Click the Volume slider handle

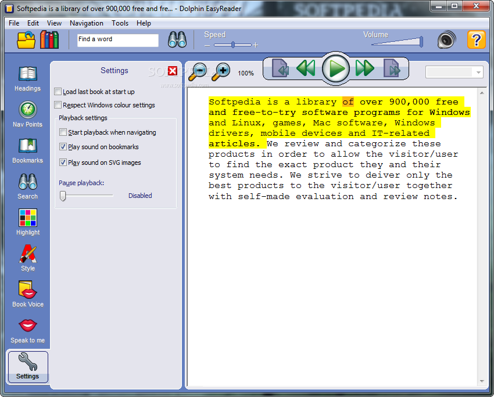421,42
